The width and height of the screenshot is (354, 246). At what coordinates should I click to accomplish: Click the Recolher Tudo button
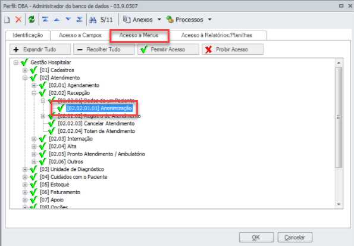[104, 49]
